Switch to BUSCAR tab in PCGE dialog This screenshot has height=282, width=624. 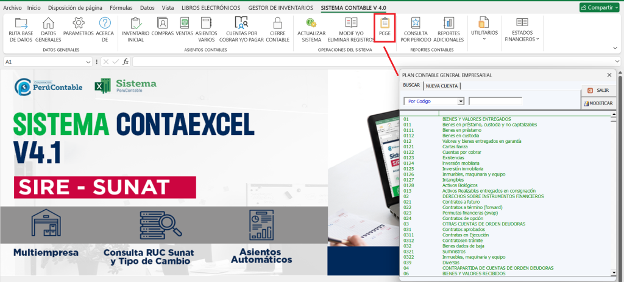pos(411,86)
